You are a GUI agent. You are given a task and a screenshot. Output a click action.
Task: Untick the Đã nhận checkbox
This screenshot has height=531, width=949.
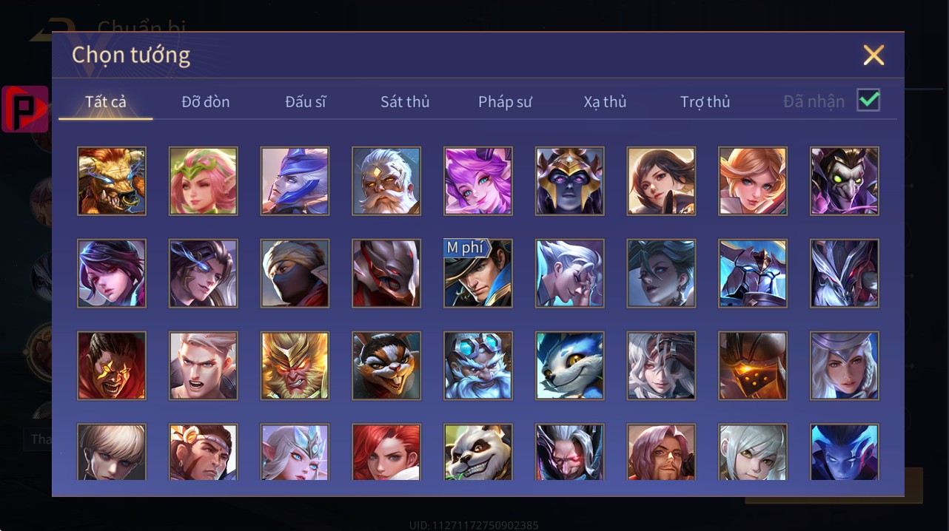[868, 101]
